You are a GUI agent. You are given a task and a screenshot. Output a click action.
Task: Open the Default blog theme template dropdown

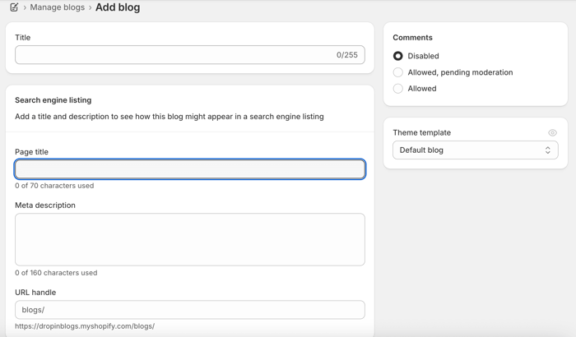click(475, 150)
